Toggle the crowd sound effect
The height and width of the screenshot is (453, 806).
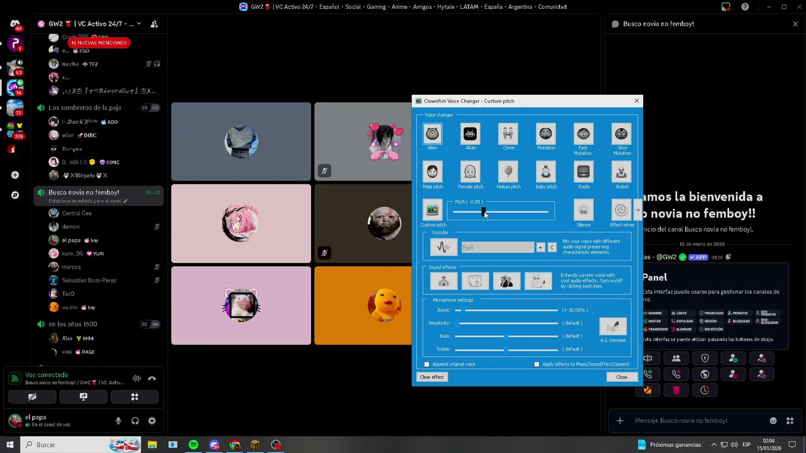(506, 281)
